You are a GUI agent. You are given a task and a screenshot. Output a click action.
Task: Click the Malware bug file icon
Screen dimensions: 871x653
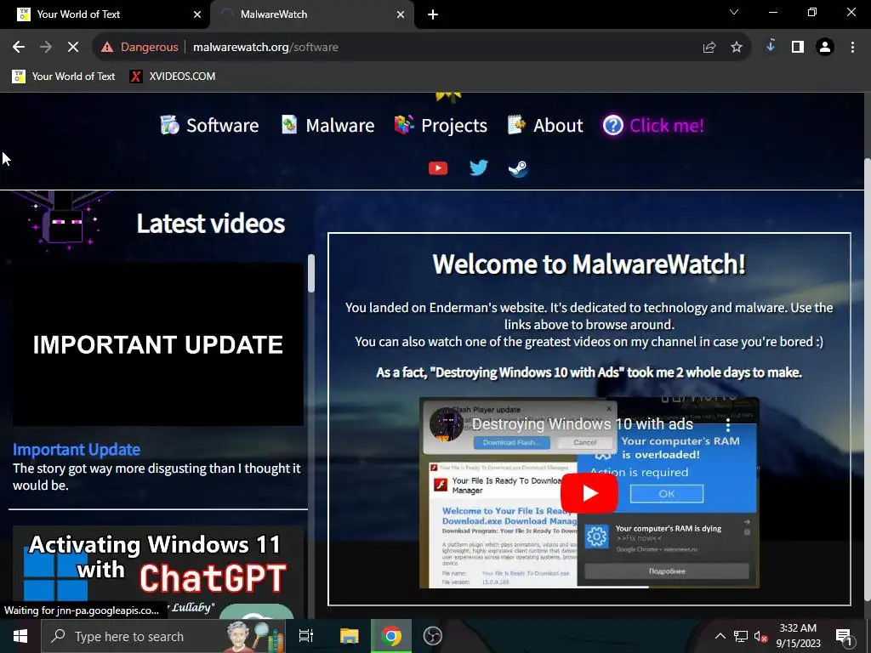pyautogui.click(x=289, y=124)
